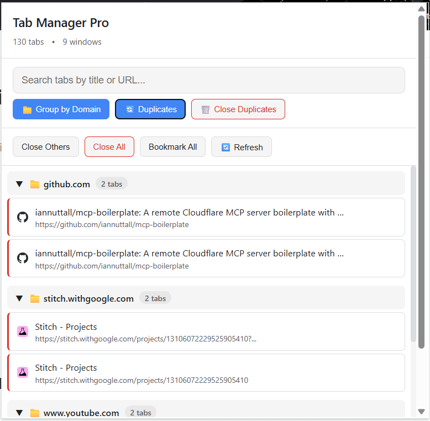The height and width of the screenshot is (421, 430).
Task: Click the folder icon beside stitch.withgoogle.com
Action: coord(35,299)
